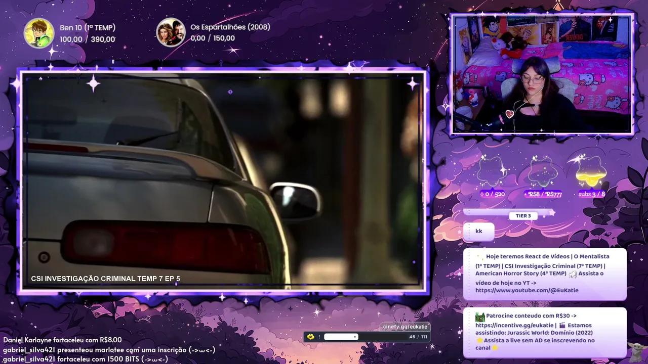Click the yellow-filled subs star icon

591,171
